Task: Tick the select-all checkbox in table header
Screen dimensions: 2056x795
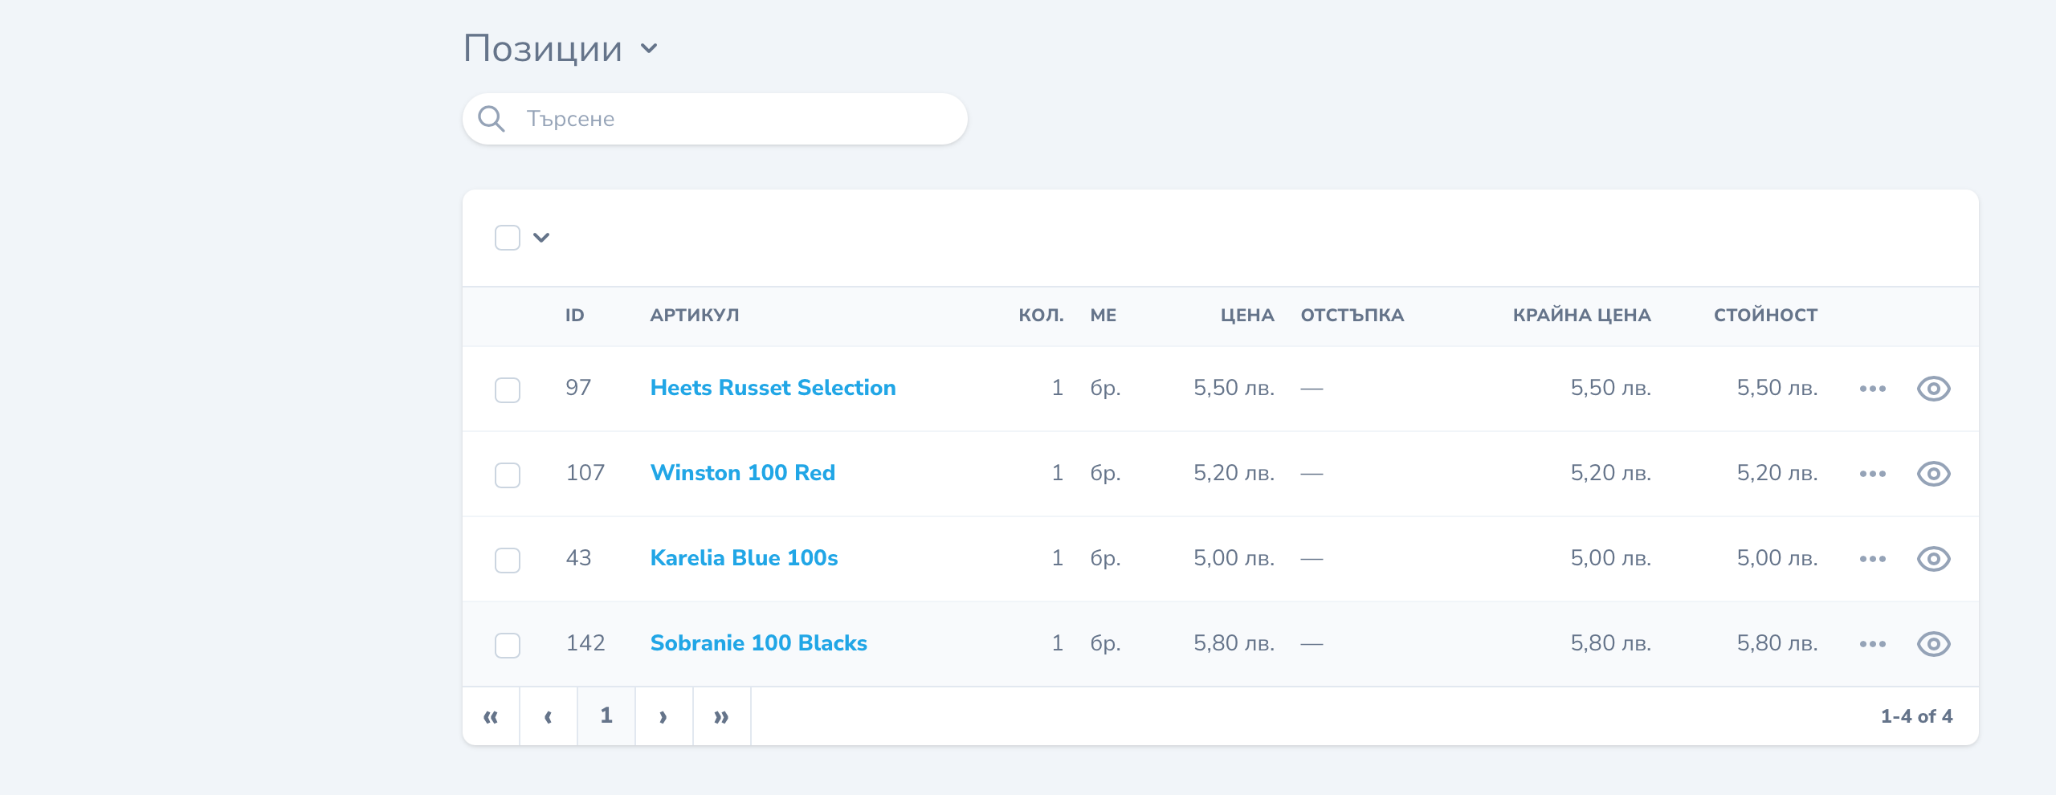Action: coord(508,238)
